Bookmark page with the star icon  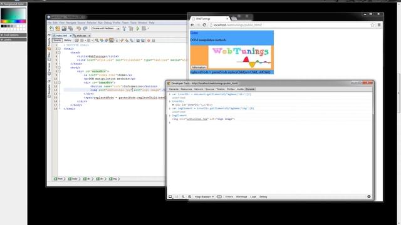pyautogui.click(x=372, y=25)
